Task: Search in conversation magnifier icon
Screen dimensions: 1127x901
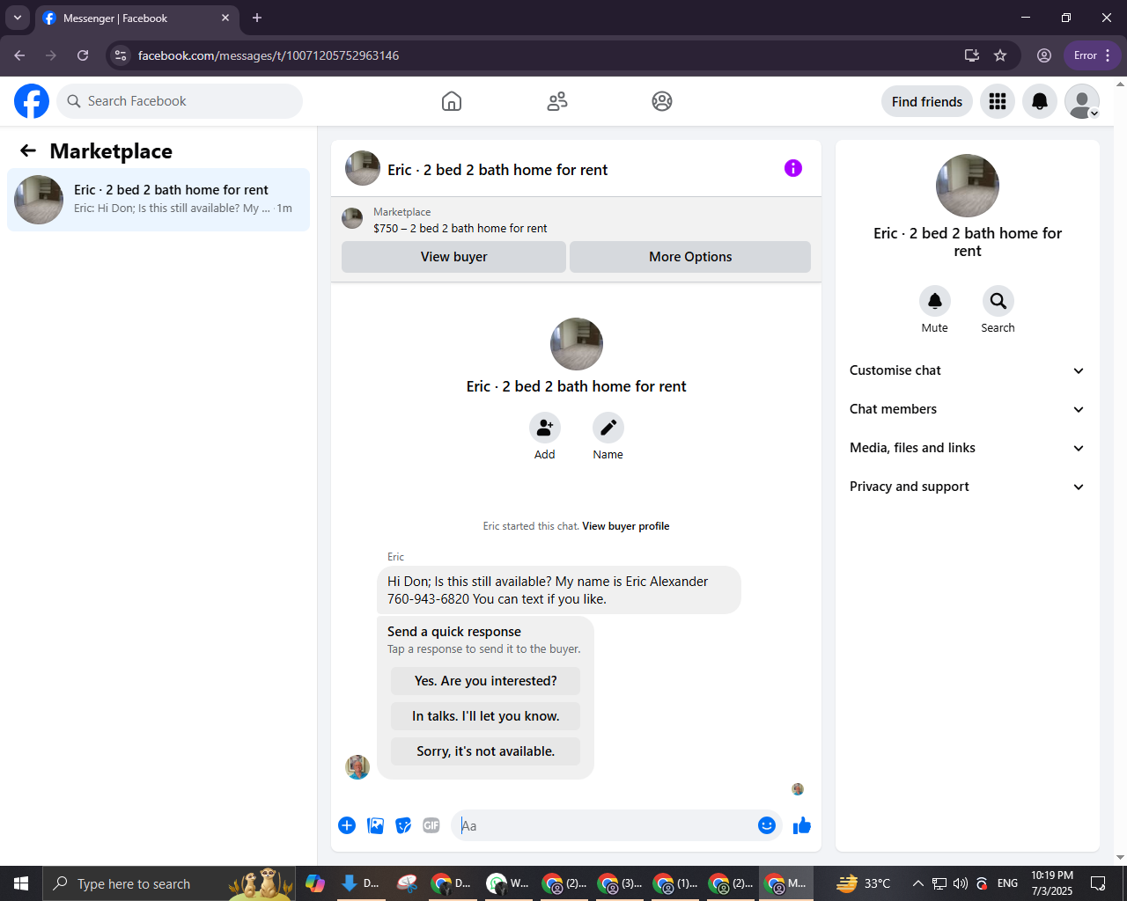Action: click(998, 301)
